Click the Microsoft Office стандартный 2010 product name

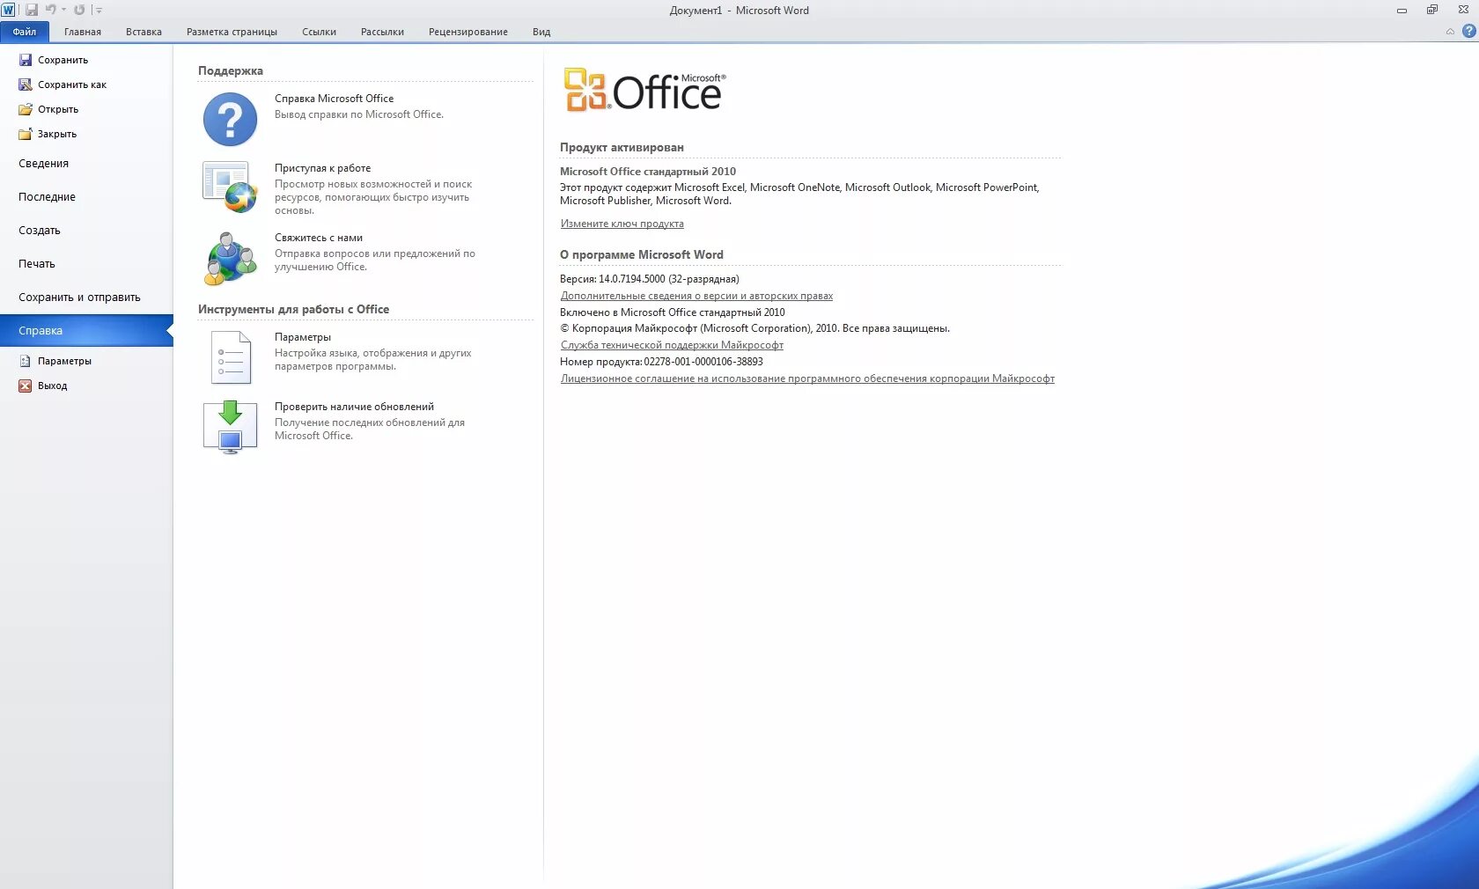click(x=648, y=172)
